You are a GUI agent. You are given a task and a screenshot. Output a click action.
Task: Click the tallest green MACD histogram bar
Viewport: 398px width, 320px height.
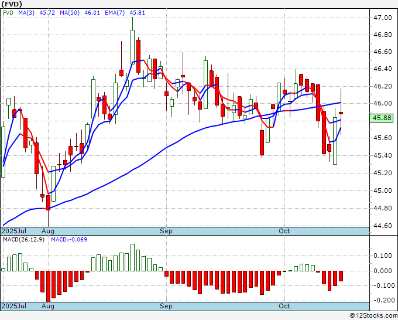[x=132, y=258]
